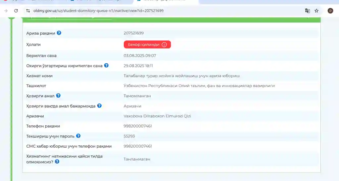The width and height of the screenshot is (339, 181).
Task: Click help icon after олмоқчисиз? label
Action: pyautogui.click(x=57, y=162)
